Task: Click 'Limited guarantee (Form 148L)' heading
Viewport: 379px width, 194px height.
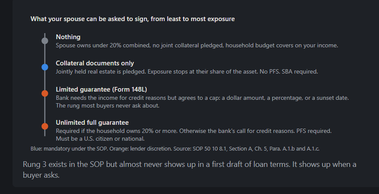Action: 101,89
